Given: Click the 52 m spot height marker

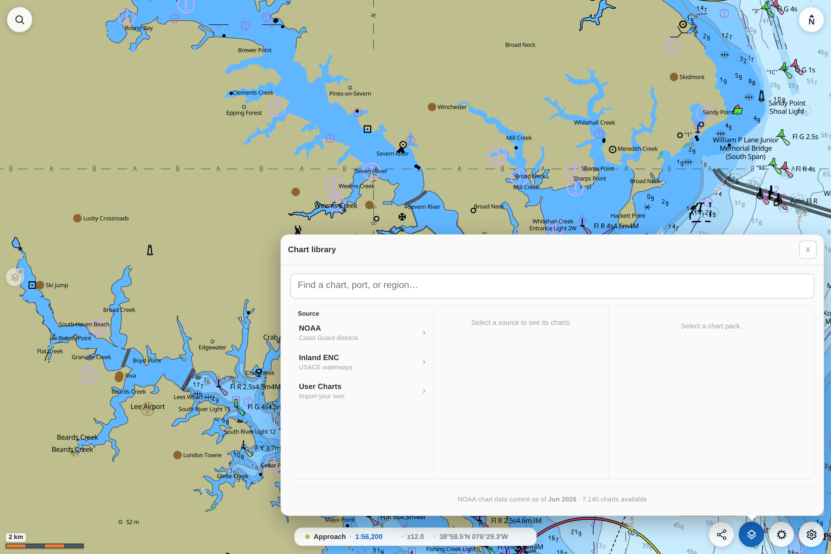Looking at the screenshot, I should pyautogui.click(x=120, y=522).
